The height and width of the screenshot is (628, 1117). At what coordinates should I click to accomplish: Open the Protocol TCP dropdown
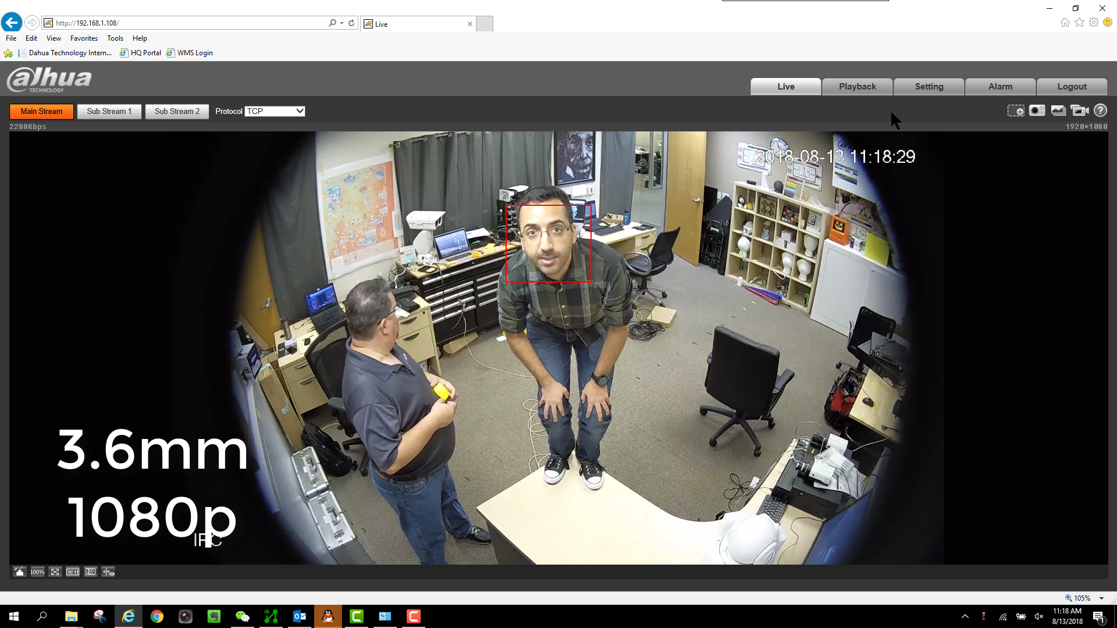tap(275, 111)
